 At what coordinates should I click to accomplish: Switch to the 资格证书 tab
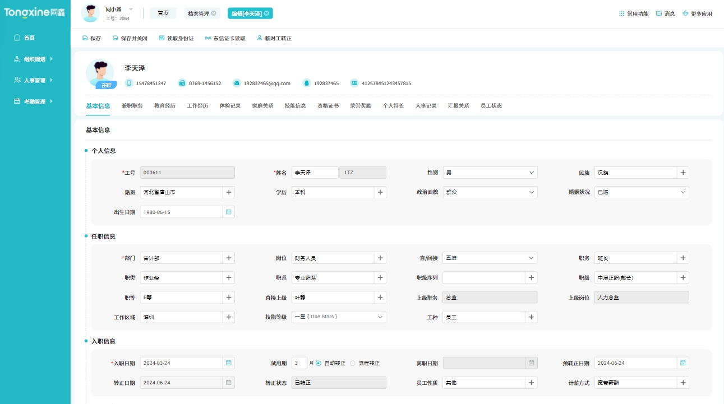pyautogui.click(x=328, y=105)
